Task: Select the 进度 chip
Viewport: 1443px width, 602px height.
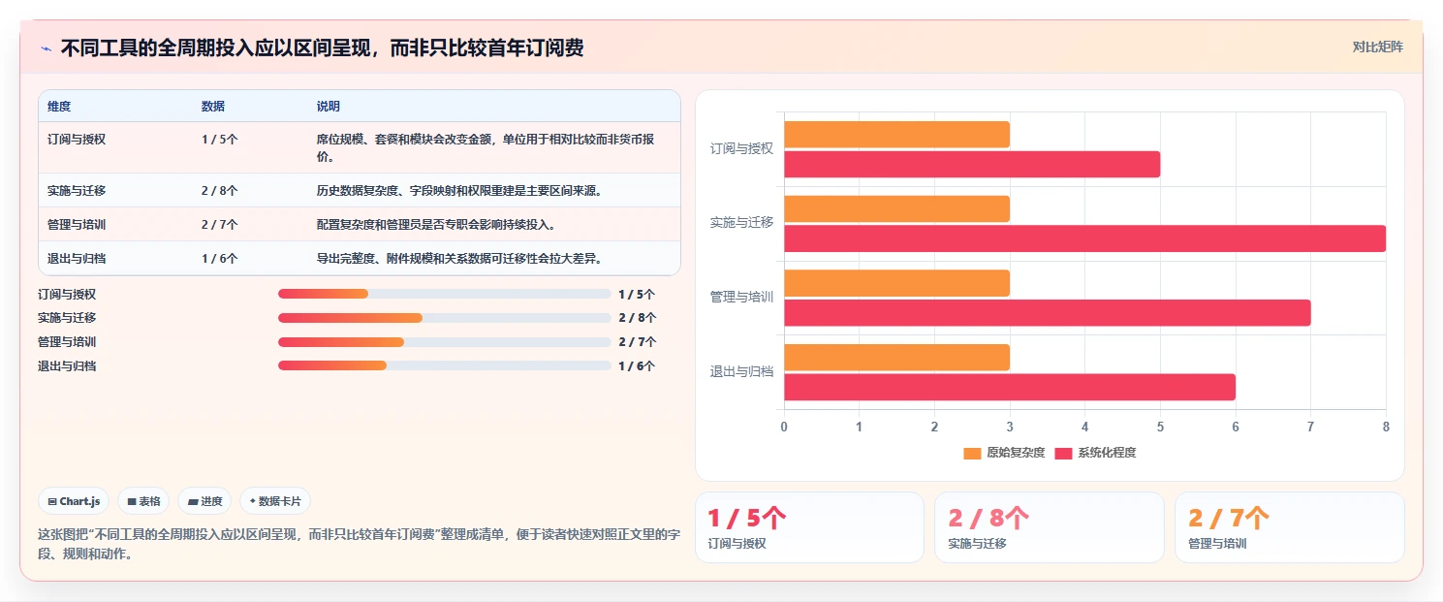Action: (x=204, y=501)
